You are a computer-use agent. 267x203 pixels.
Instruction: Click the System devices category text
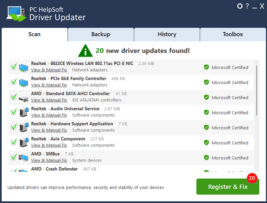click(x=87, y=160)
